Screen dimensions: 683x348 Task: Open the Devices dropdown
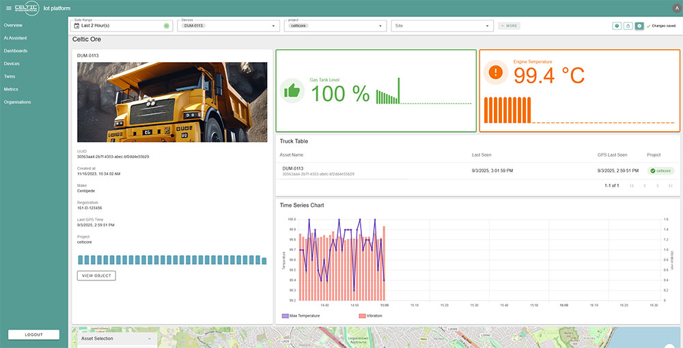[x=228, y=26]
